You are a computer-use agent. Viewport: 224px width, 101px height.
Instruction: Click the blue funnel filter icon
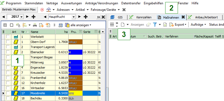155,25
